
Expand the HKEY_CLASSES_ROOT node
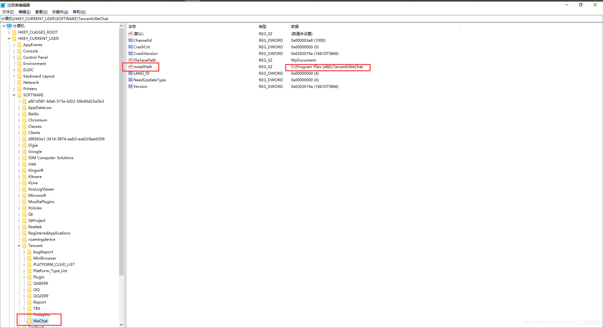pyautogui.click(x=9, y=32)
